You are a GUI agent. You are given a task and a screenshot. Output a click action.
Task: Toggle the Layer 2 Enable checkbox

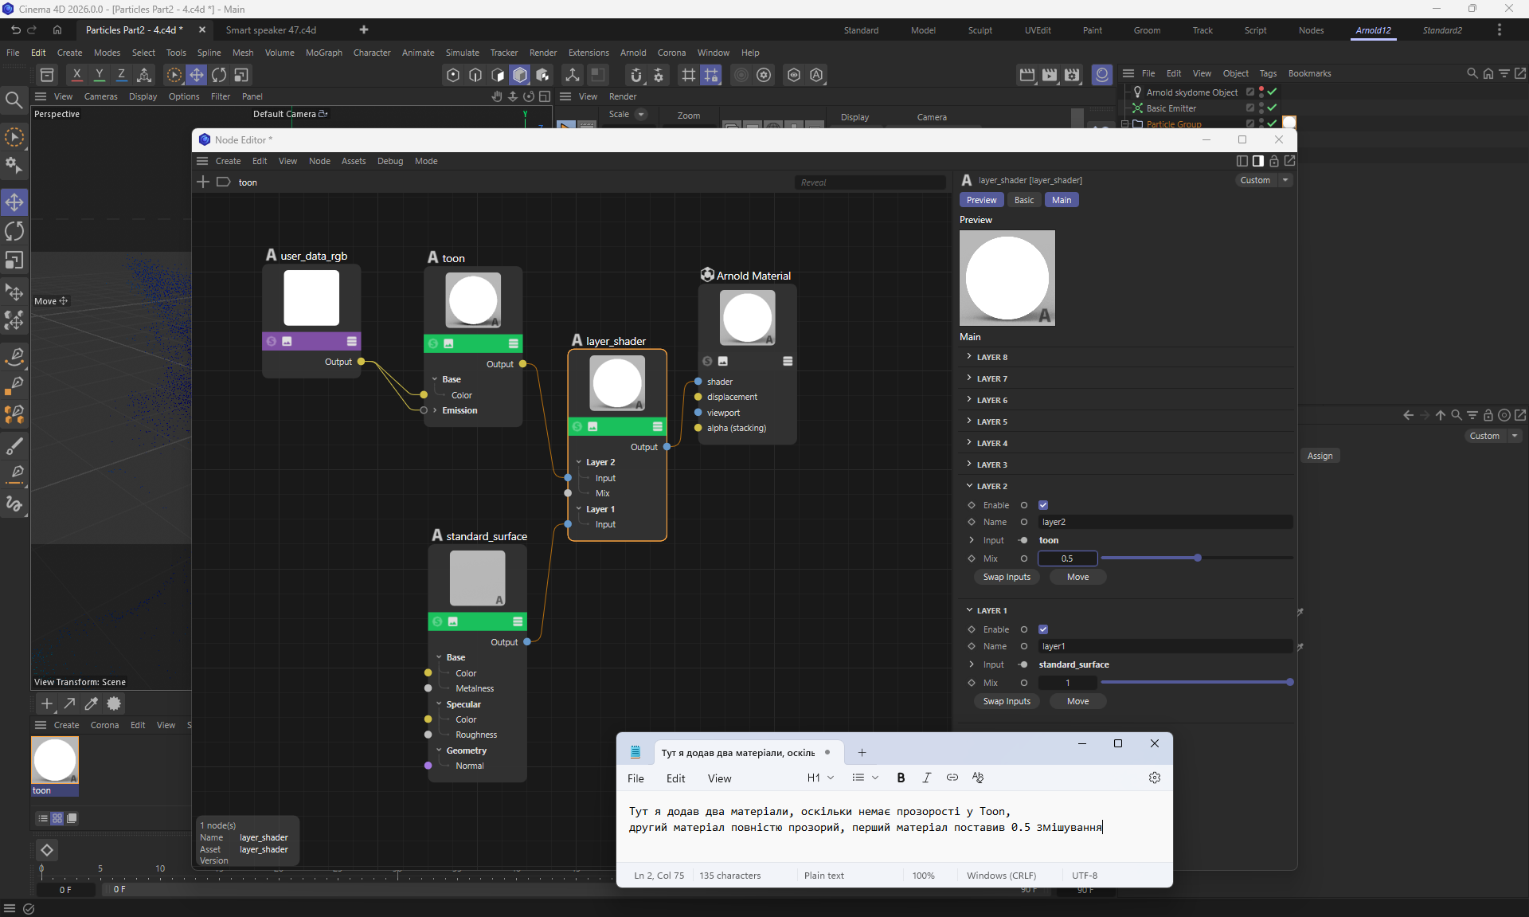coord(1043,505)
